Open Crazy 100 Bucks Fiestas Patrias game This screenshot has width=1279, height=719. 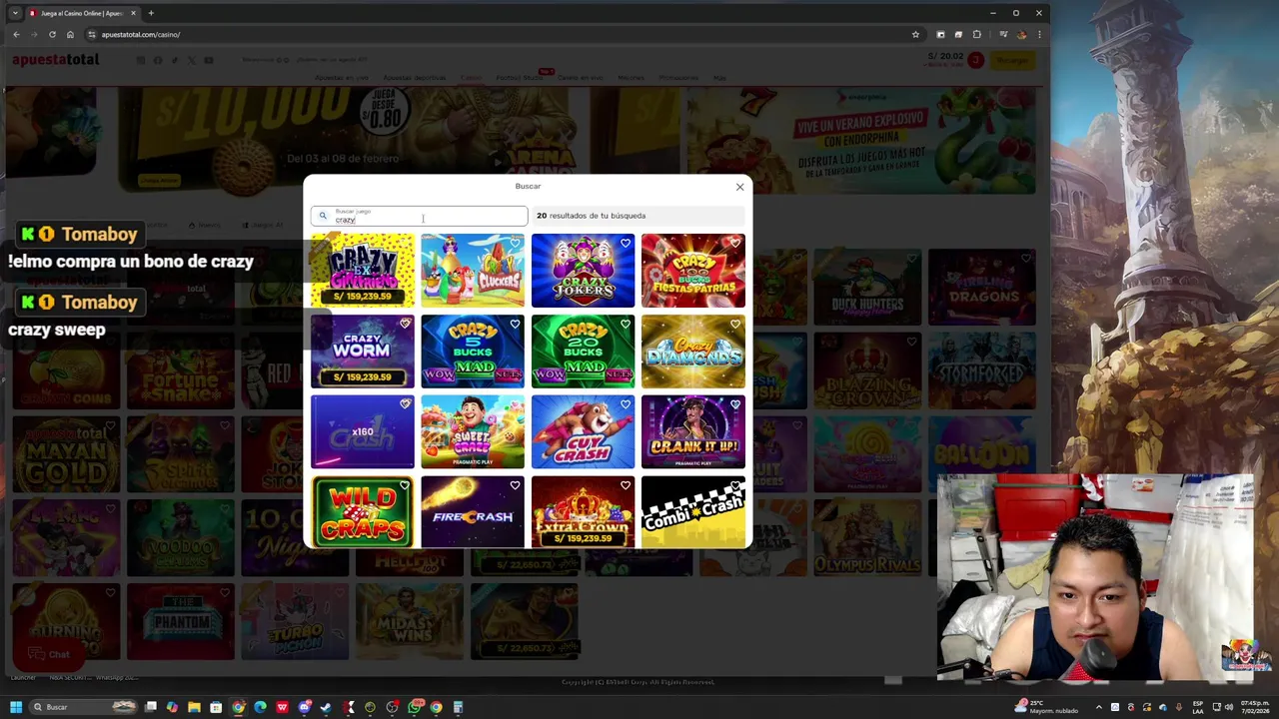coord(692,271)
